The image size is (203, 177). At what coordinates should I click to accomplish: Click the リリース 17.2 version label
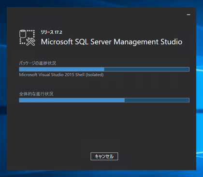[x=51, y=32]
